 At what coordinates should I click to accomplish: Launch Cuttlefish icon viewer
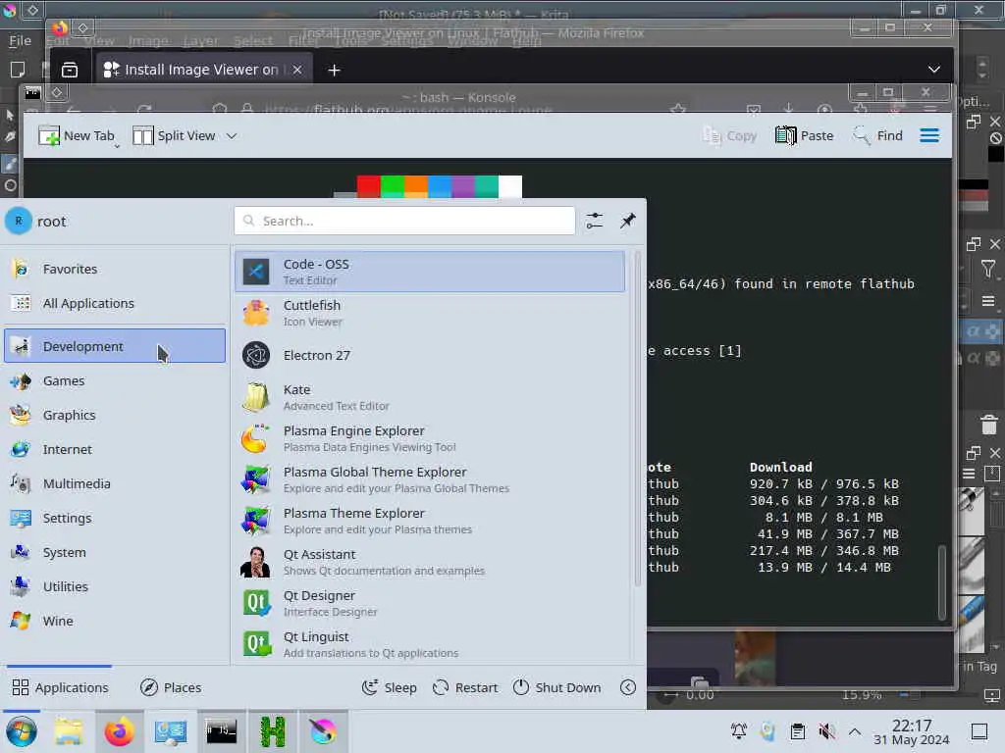click(430, 313)
